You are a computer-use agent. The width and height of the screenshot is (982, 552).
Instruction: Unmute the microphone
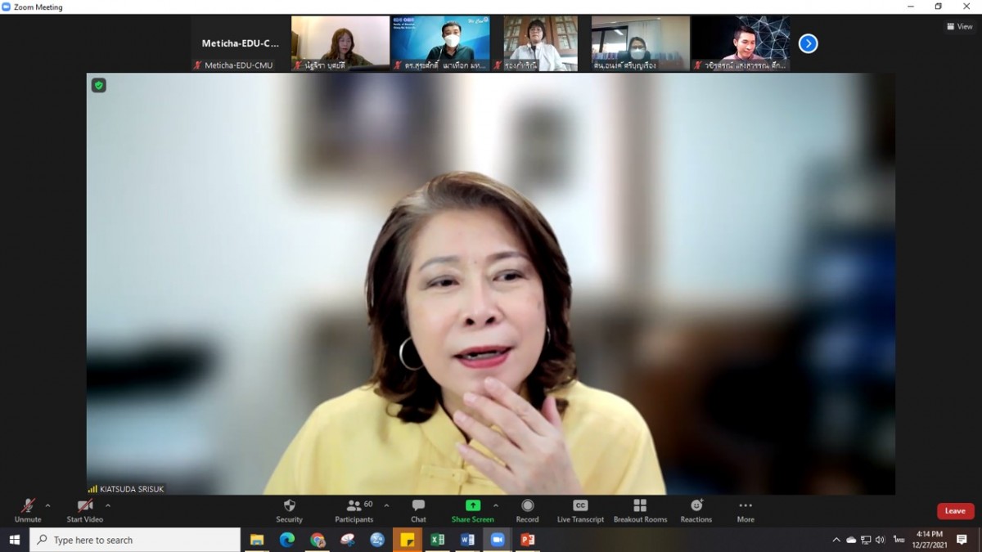coord(28,511)
